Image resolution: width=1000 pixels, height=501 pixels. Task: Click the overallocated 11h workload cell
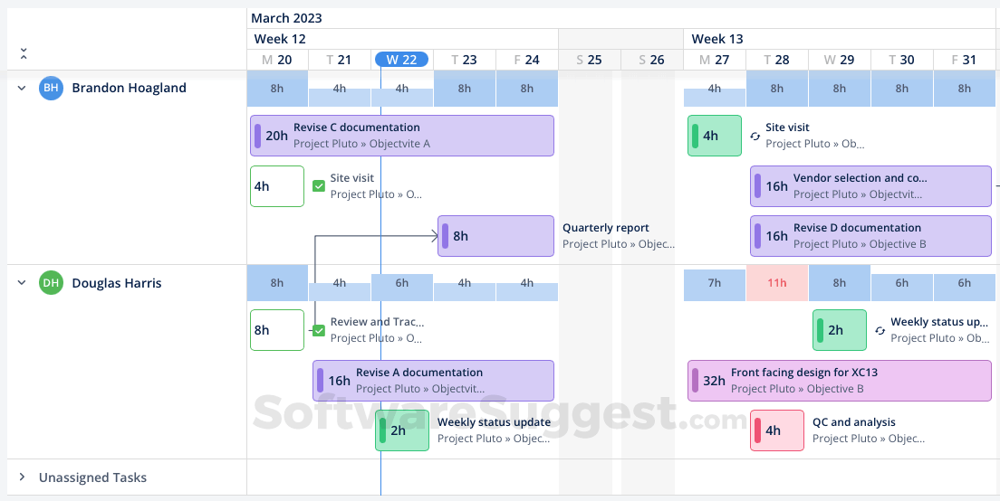(776, 283)
